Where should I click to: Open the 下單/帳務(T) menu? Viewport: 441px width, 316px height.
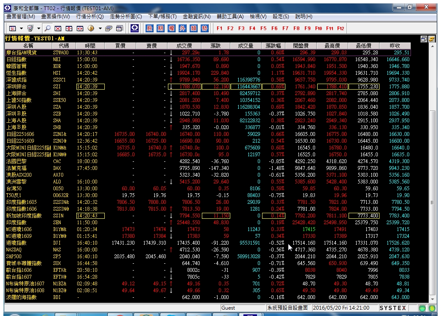[162, 17]
